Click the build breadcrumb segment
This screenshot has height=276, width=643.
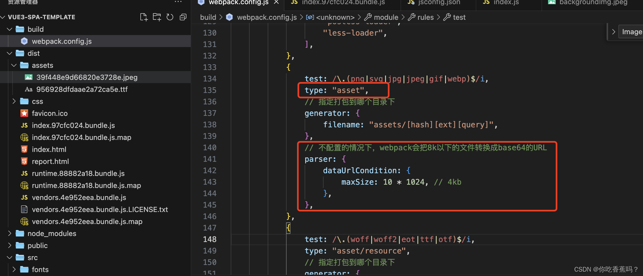tap(208, 17)
